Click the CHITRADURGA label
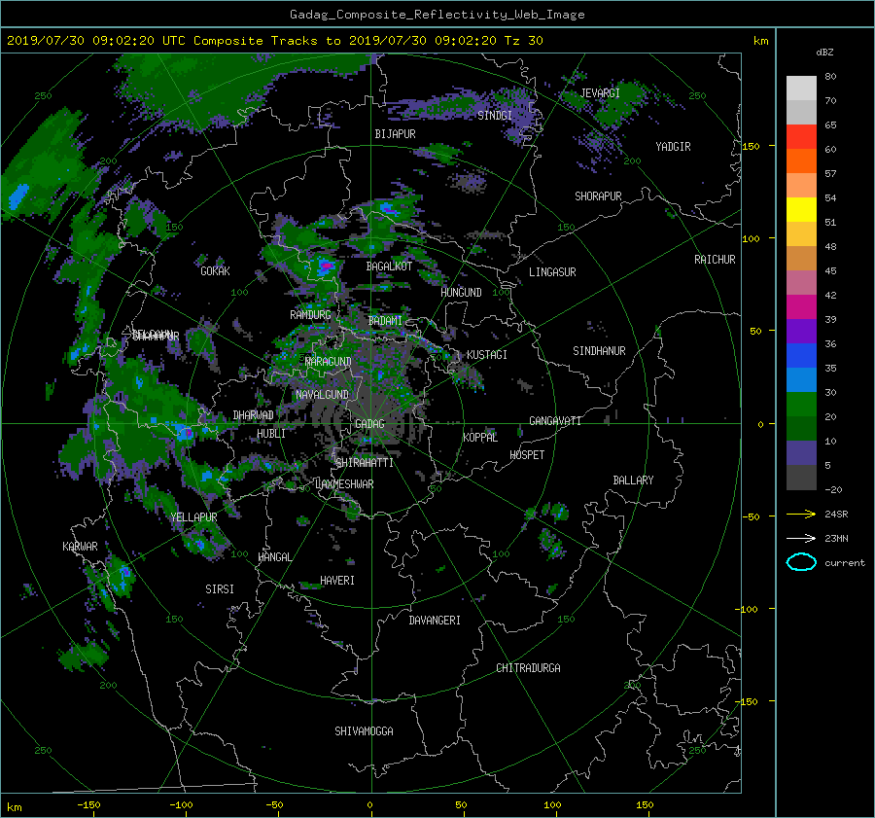Screen dimensions: 875x818 528,668
